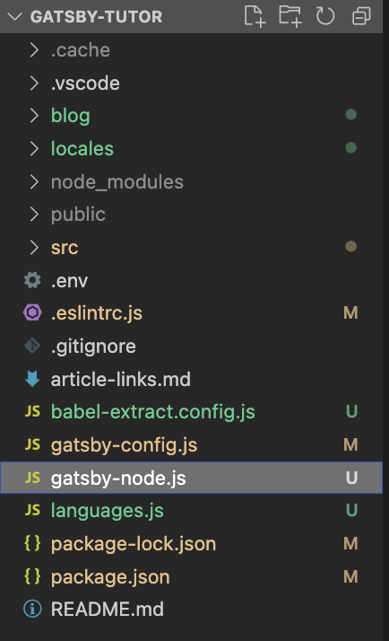Select the .vscode folder label
This screenshot has width=389, height=641.
pos(85,83)
